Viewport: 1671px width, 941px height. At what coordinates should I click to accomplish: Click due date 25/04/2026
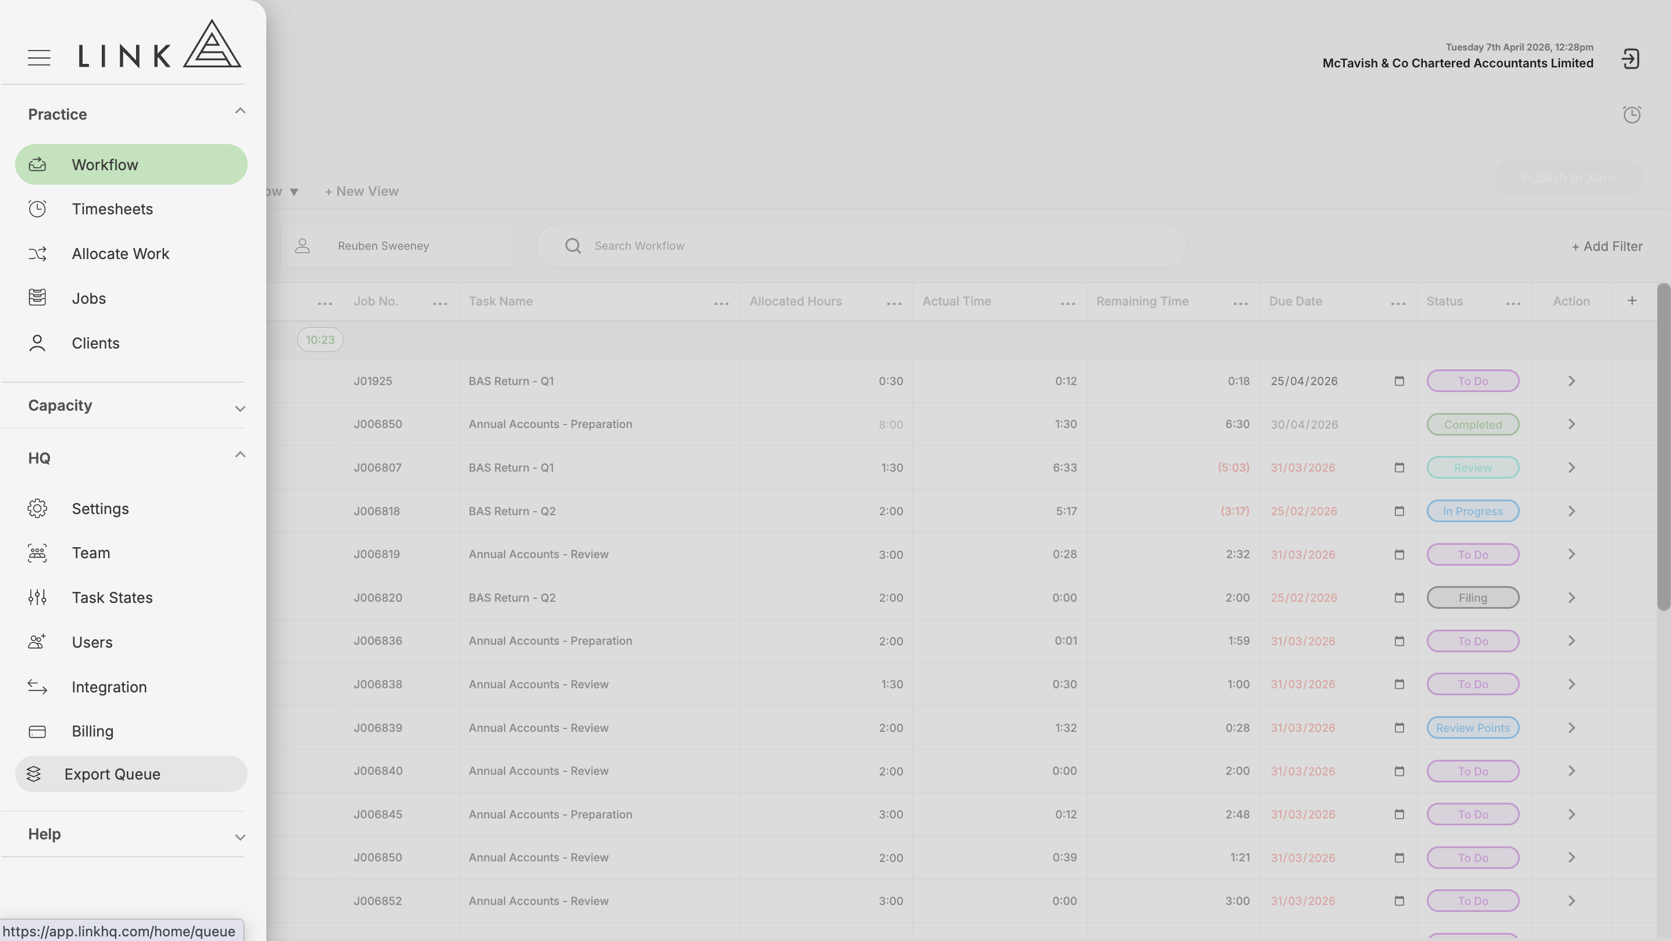1304,381
